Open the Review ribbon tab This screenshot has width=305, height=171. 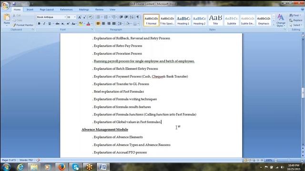99,9
